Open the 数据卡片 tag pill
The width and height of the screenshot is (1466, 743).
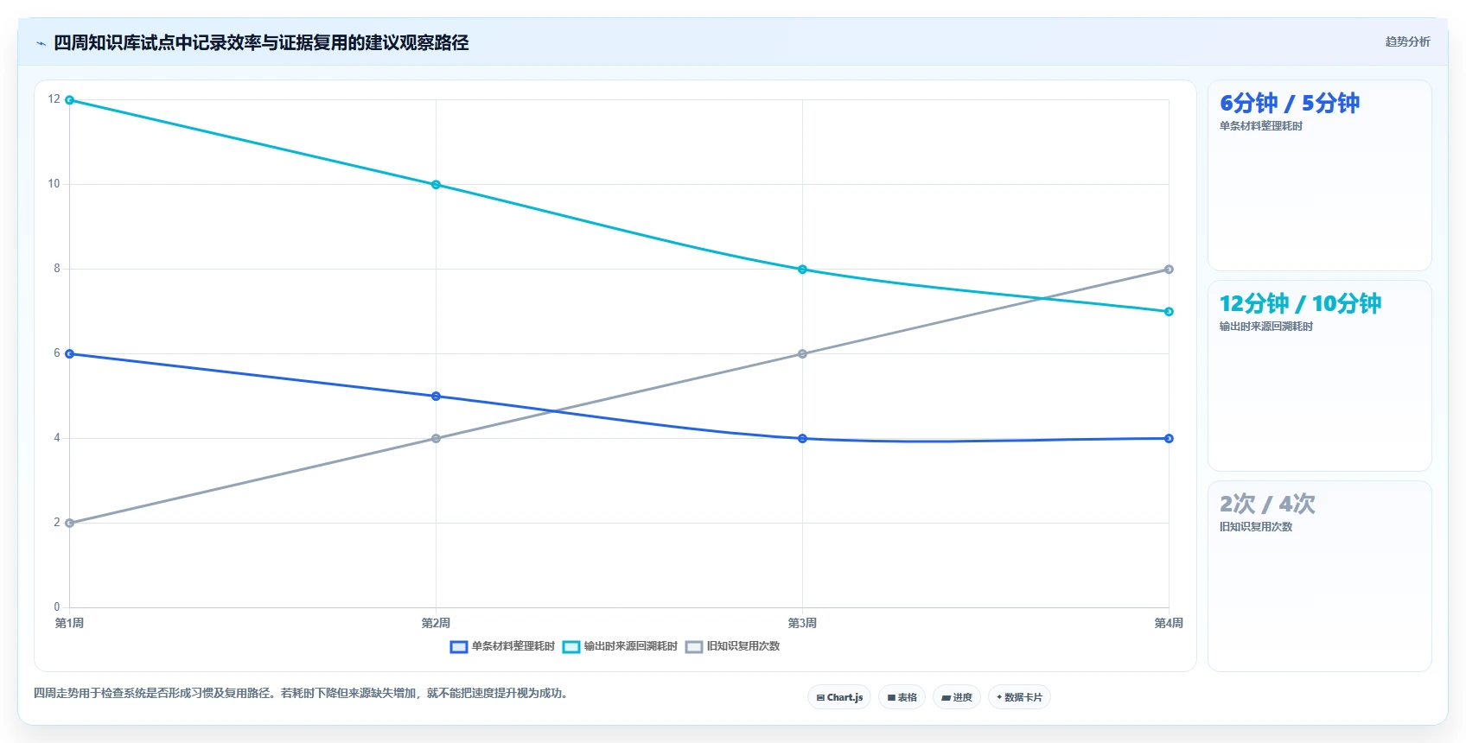click(1019, 697)
